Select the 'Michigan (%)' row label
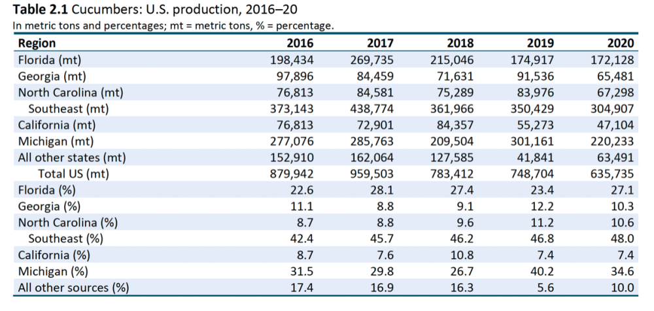The height and width of the screenshot is (311, 654). [53, 271]
